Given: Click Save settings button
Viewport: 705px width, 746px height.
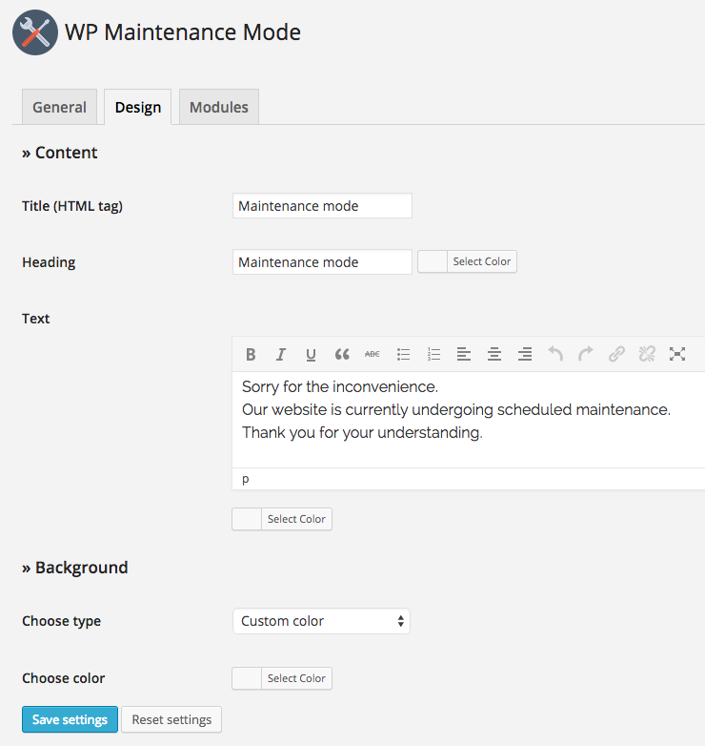Looking at the screenshot, I should point(70,719).
